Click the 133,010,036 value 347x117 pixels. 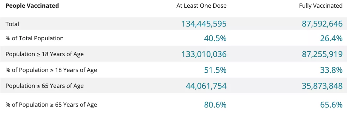pos(204,54)
